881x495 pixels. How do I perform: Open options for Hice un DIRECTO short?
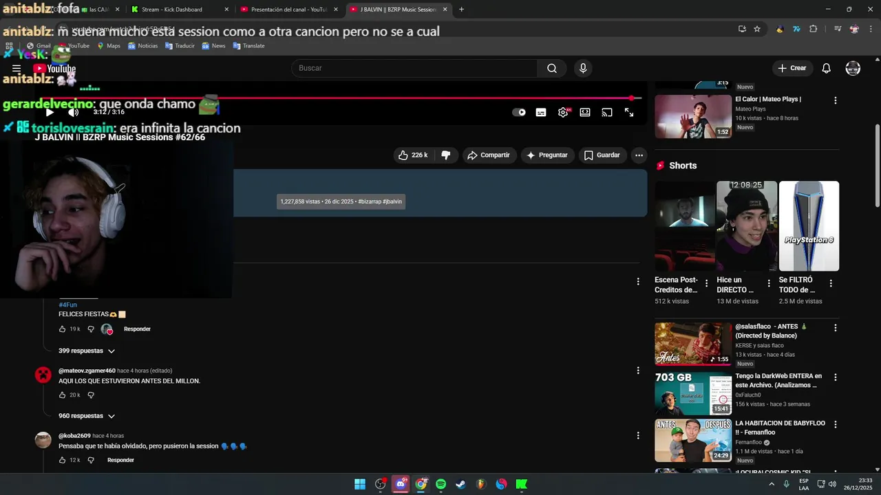tap(768, 283)
